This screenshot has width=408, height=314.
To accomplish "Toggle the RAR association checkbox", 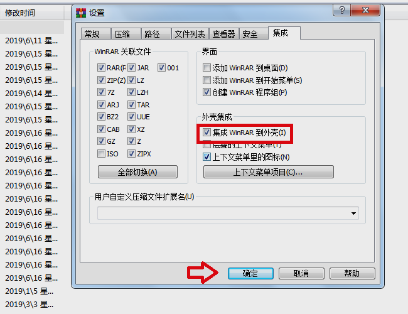I will tap(101, 68).
